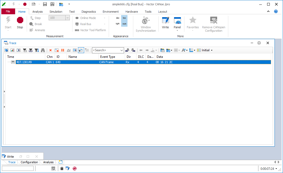Screen dimensions: 283x173
Task: Click the delta time icon in Trace
Action: click(x=69, y=50)
